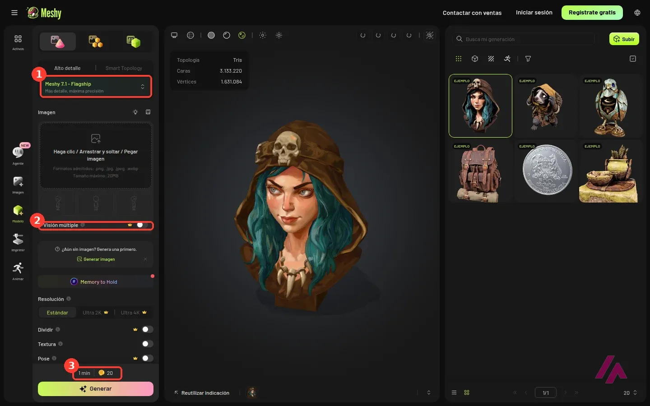Viewport: 650px width, 406px height.
Task: Open the Resolución info icon
Action: tap(69, 299)
